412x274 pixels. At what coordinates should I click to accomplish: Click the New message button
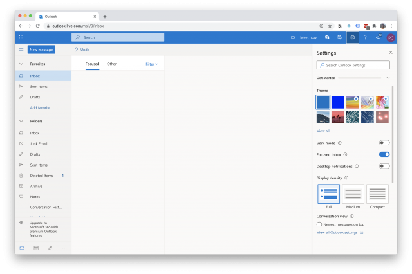coord(41,50)
